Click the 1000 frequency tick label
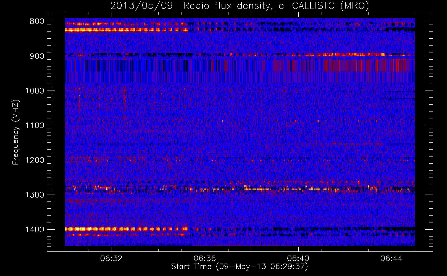447x276 pixels. [x=35, y=91]
